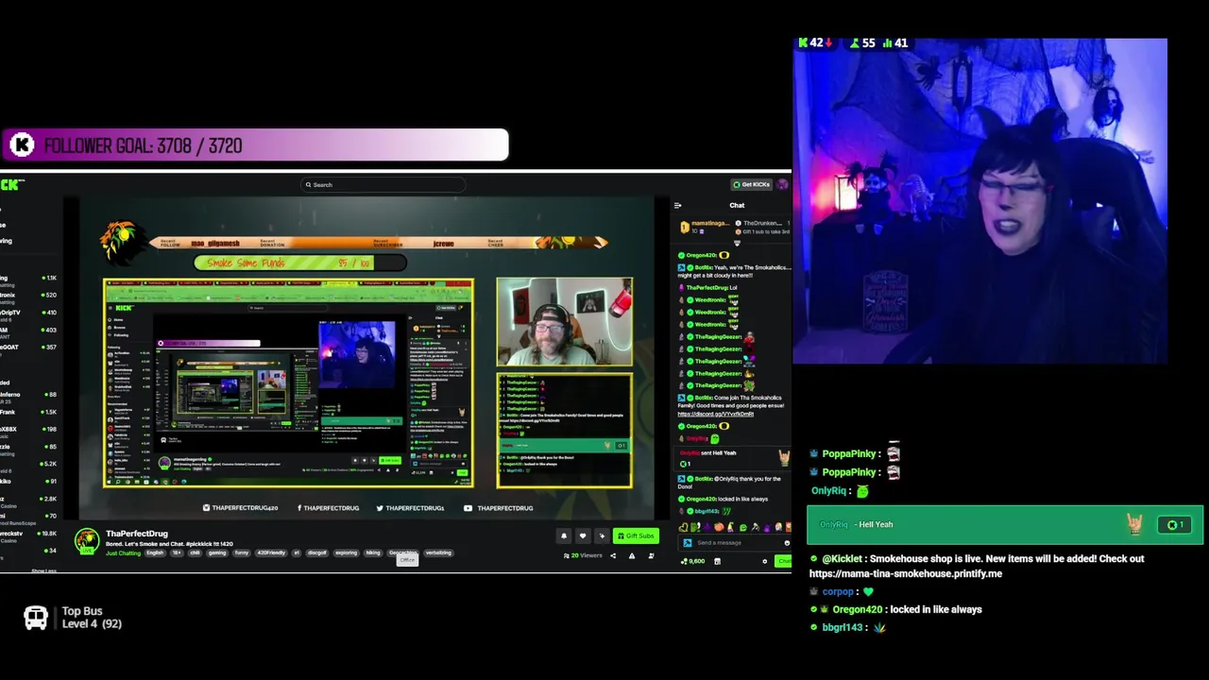Open the mama-tina-smokehouse printify link

(x=906, y=573)
